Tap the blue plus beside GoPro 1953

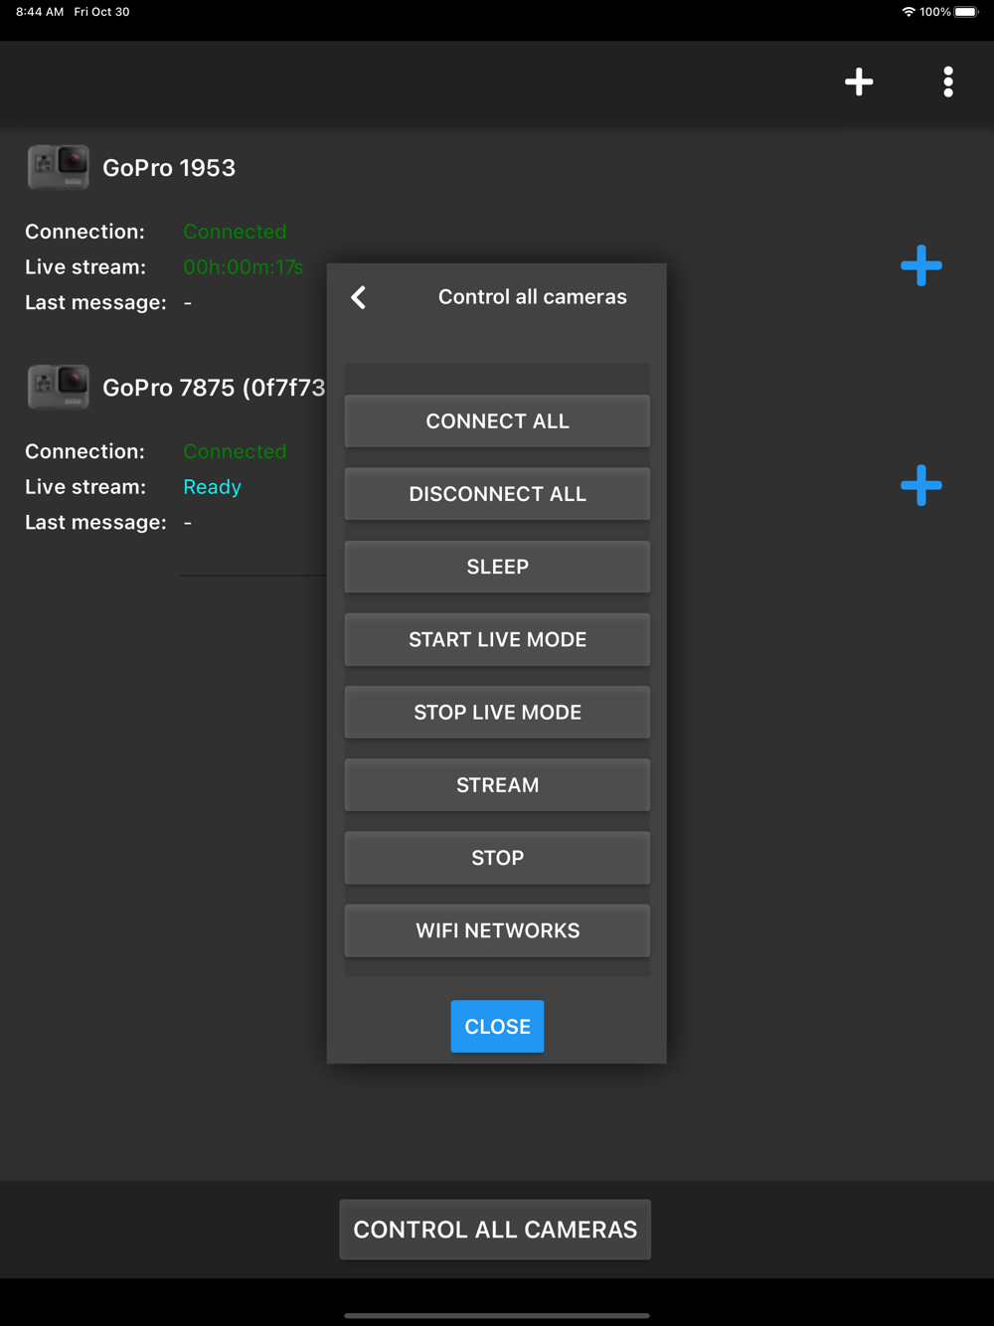tap(921, 265)
